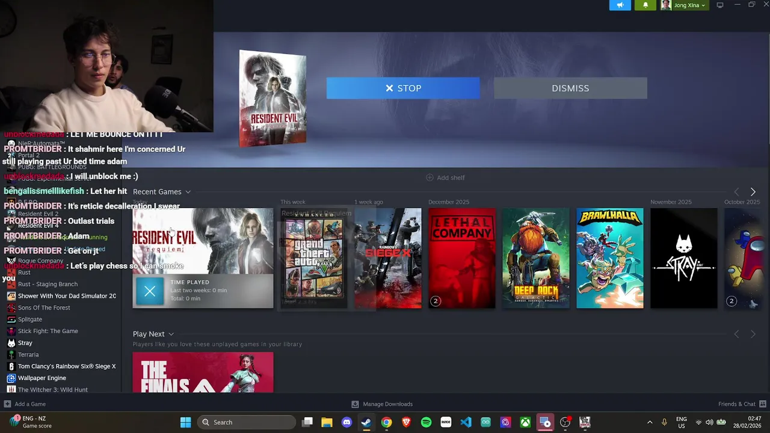Open The Finals cover in Play Next
The width and height of the screenshot is (770, 433).
[x=203, y=372]
